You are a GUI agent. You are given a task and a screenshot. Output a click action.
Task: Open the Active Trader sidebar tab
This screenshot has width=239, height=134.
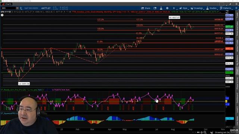(x=237, y=45)
